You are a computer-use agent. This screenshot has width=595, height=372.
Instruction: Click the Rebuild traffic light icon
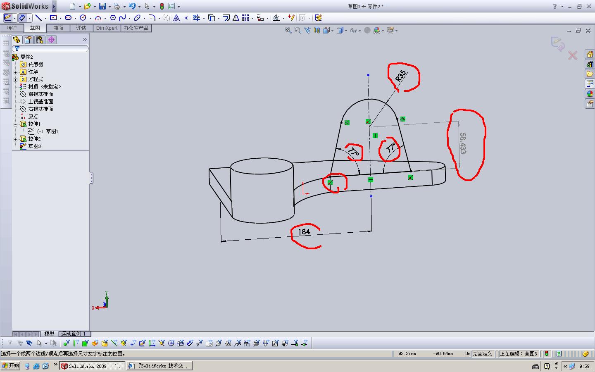(162, 6)
